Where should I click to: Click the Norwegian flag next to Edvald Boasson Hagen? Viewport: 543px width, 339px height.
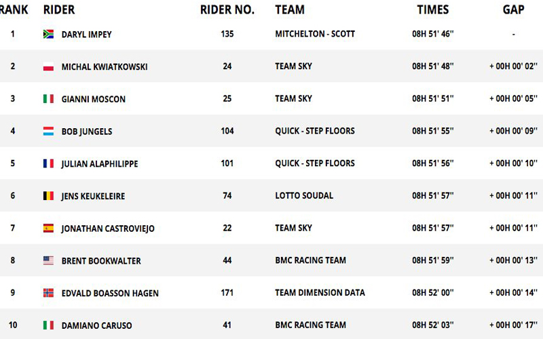click(x=48, y=293)
